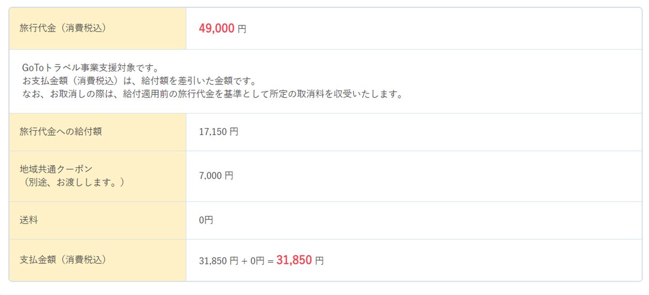649x295 pixels.
Task: Click the equals sign in payment formula
Action: click(270, 261)
